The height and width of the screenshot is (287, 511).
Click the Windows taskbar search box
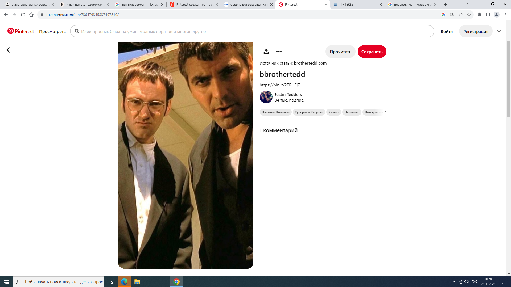[x=59, y=282]
